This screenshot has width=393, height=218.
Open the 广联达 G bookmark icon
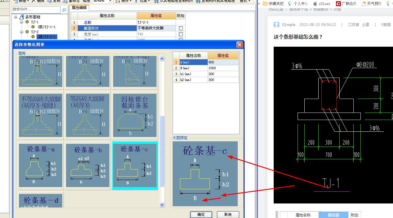[339, 4]
